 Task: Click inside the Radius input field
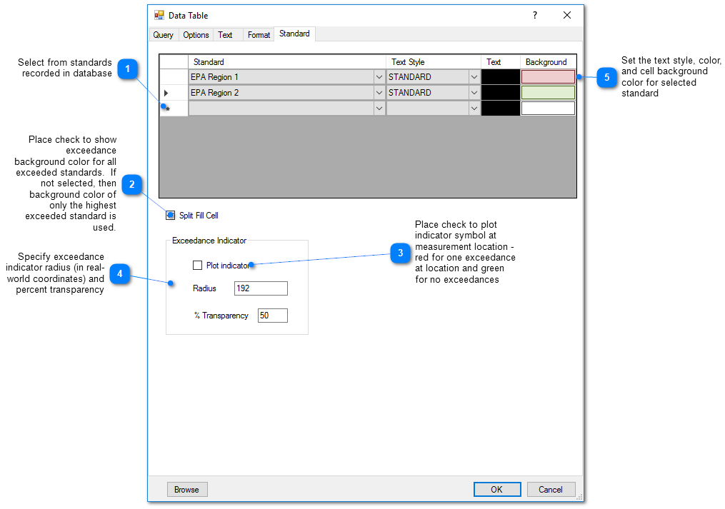(x=260, y=288)
